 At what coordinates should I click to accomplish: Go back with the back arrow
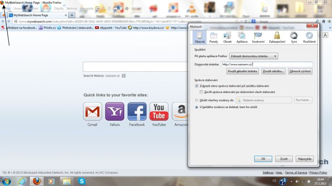click(x=3, y=21)
